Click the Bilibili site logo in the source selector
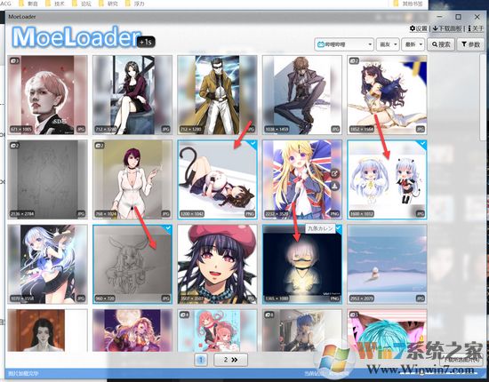The width and height of the screenshot is (489, 382). tap(321, 44)
